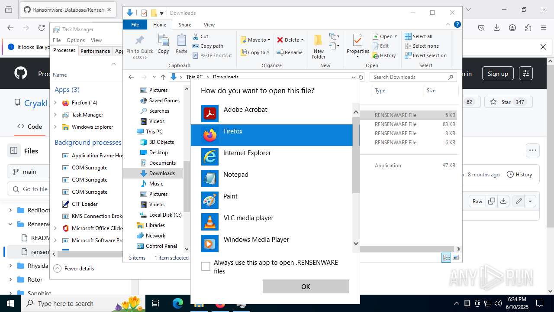The image size is (554, 312).
Task: Expand the Microsoft Office Click-to-Run entry
Action: pos(55,228)
